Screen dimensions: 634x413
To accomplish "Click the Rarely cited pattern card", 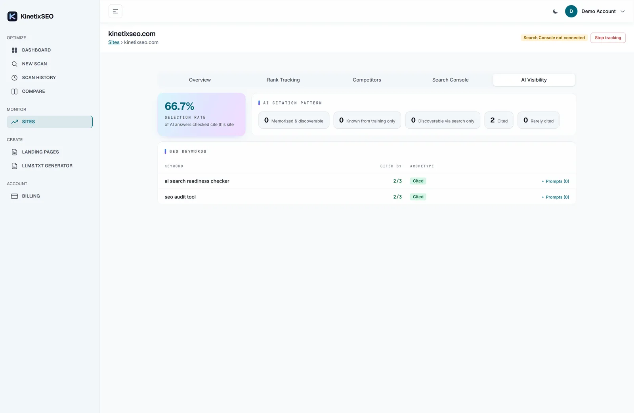I will point(539,120).
